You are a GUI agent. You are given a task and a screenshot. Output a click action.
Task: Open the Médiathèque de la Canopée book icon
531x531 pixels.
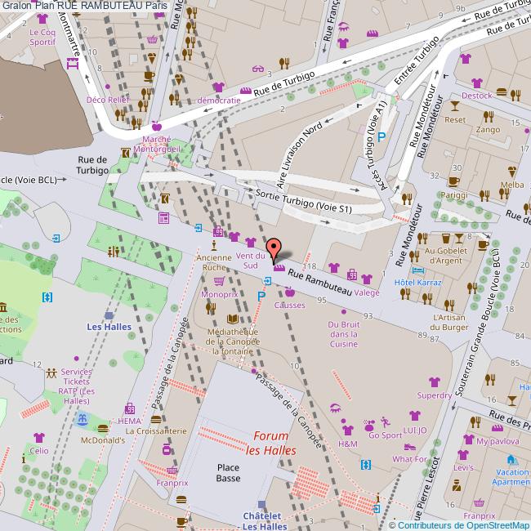[x=233, y=319]
